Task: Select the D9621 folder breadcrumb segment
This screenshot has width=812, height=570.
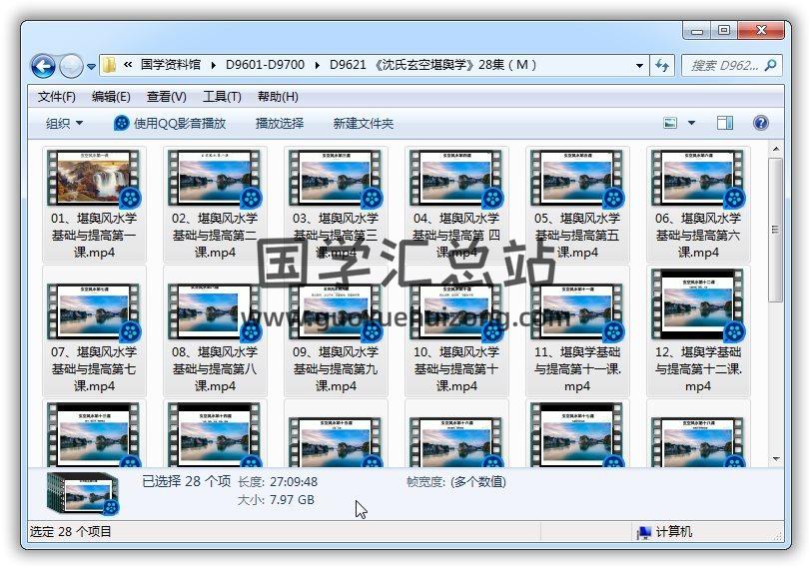Action: pyautogui.click(x=432, y=65)
